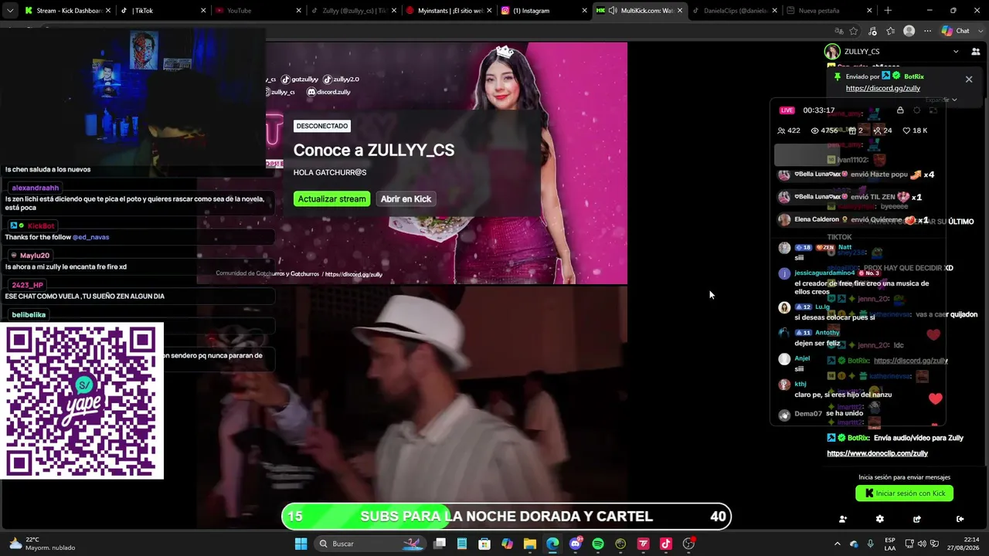Switch to the Nueva pestaña tab
989x556 pixels.
tap(828, 11)
